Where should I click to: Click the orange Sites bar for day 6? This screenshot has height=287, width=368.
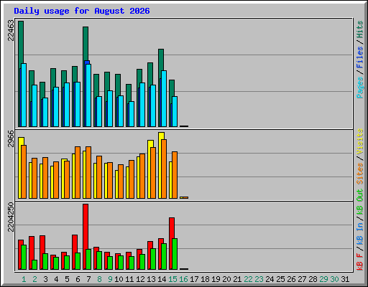click(78, 172)
